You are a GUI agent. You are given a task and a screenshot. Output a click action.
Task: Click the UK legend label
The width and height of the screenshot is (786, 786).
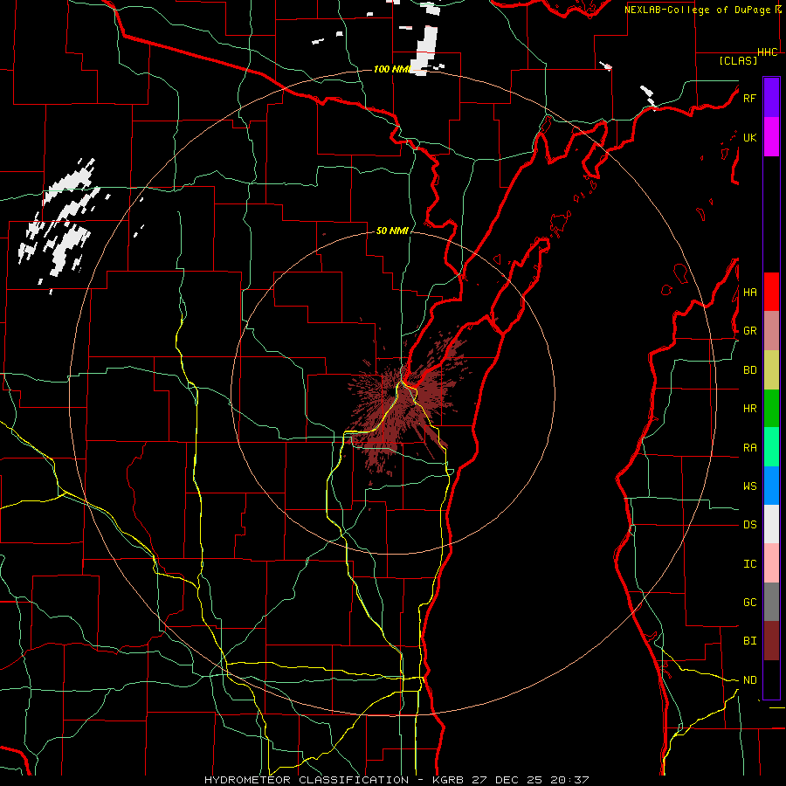749,137
